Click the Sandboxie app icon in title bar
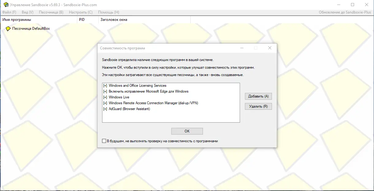The width and height of the screenshot is (374, 191). point(6,5)
